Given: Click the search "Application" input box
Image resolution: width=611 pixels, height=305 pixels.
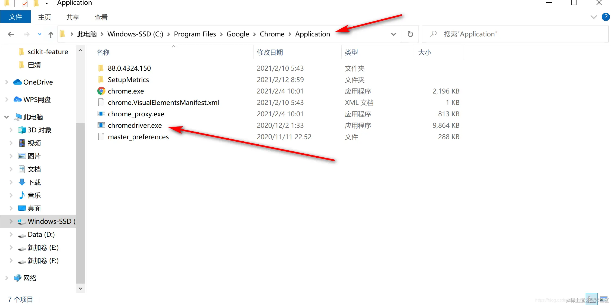Looking at the screenshot, I should click(x=515, y=34).
